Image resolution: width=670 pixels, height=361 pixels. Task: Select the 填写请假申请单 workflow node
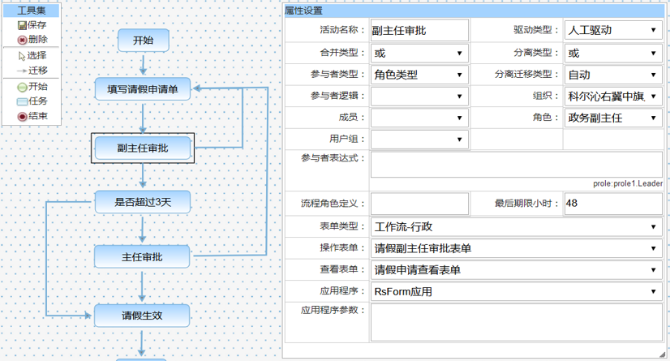[143, 88]
